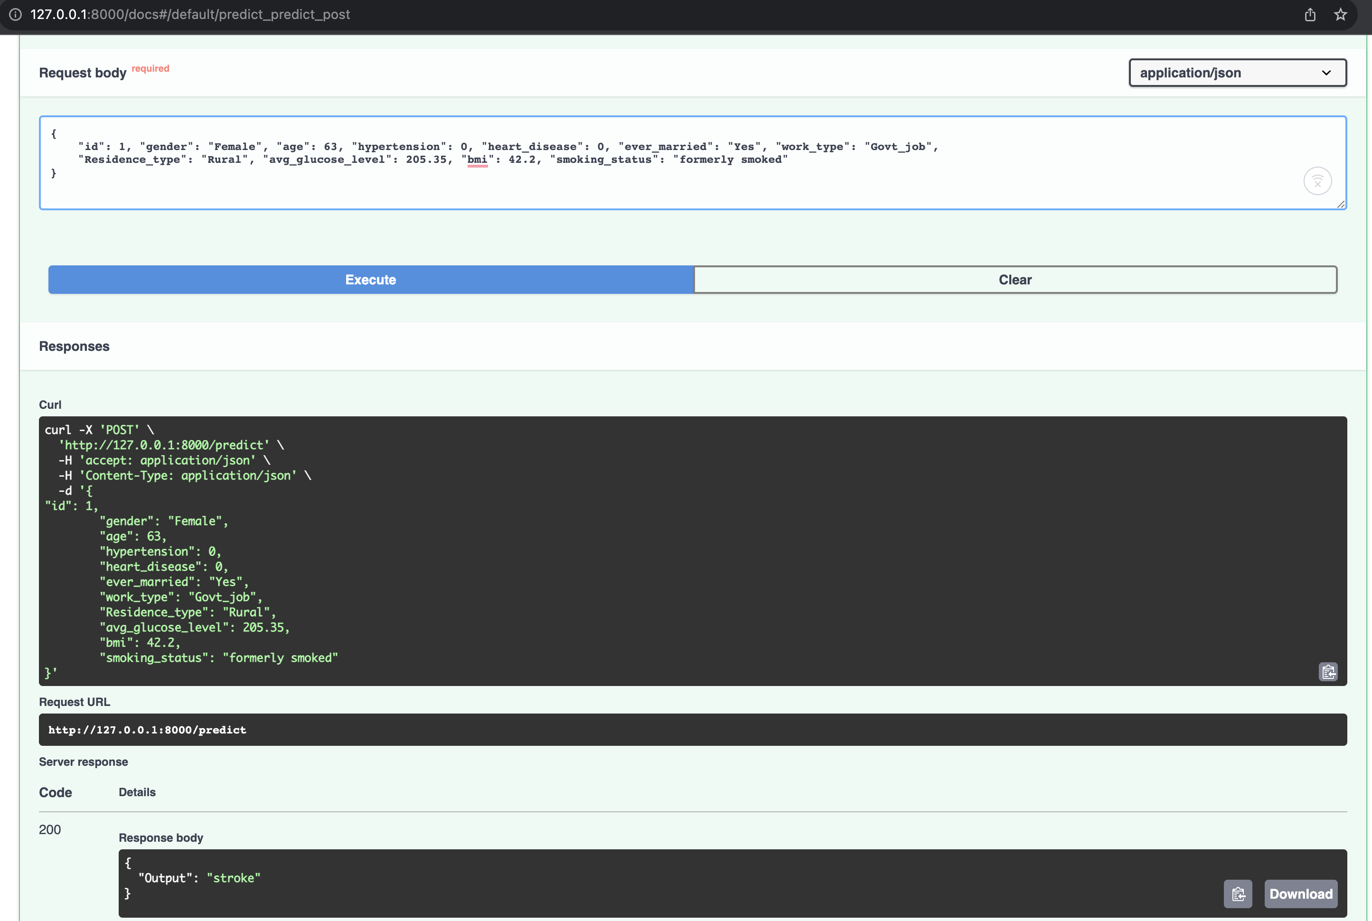This screenshot has width=1372, height=921.
Task: Click the textarea resize handle corner
Action: pos(1341,204)
